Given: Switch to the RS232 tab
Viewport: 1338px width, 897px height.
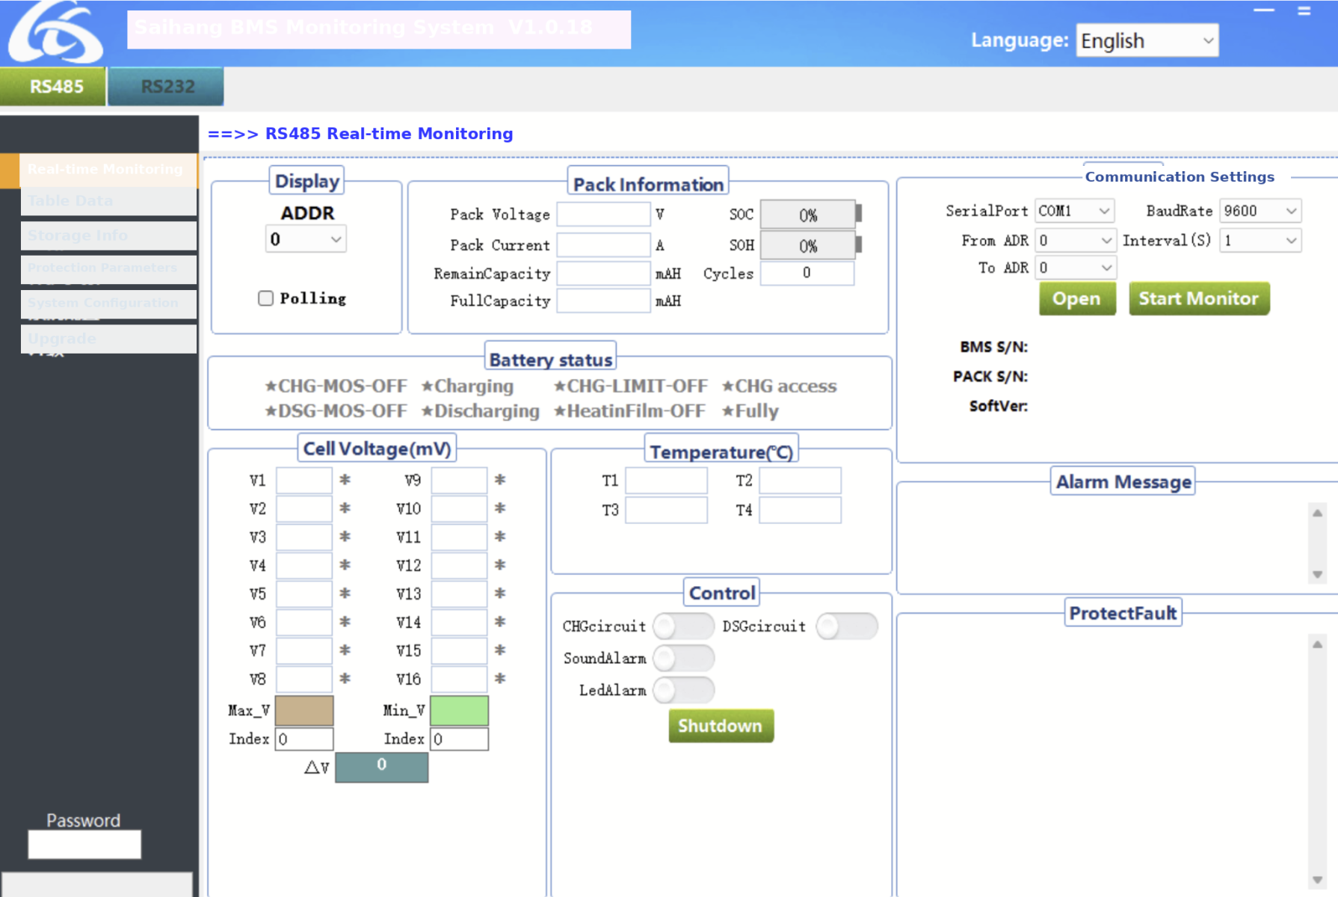Looking at the screenshot, I should coord(166,87).
